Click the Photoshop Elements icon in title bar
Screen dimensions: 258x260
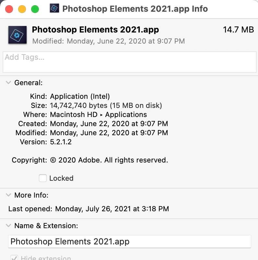(54, 8)
